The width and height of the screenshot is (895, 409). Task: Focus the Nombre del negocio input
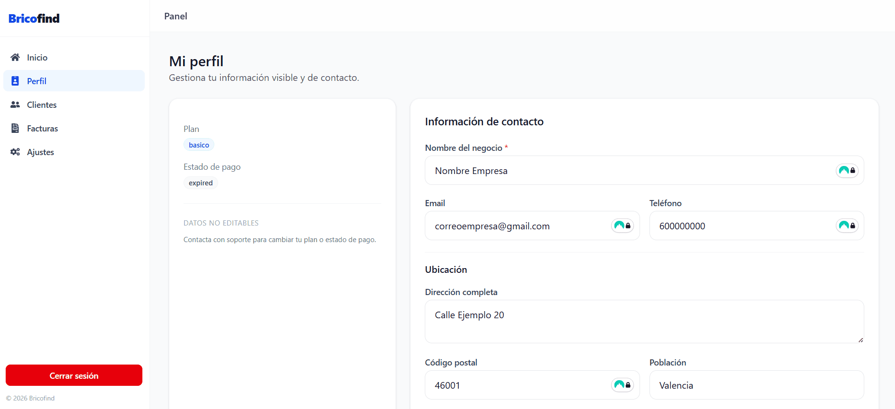(x=644, y=170)
